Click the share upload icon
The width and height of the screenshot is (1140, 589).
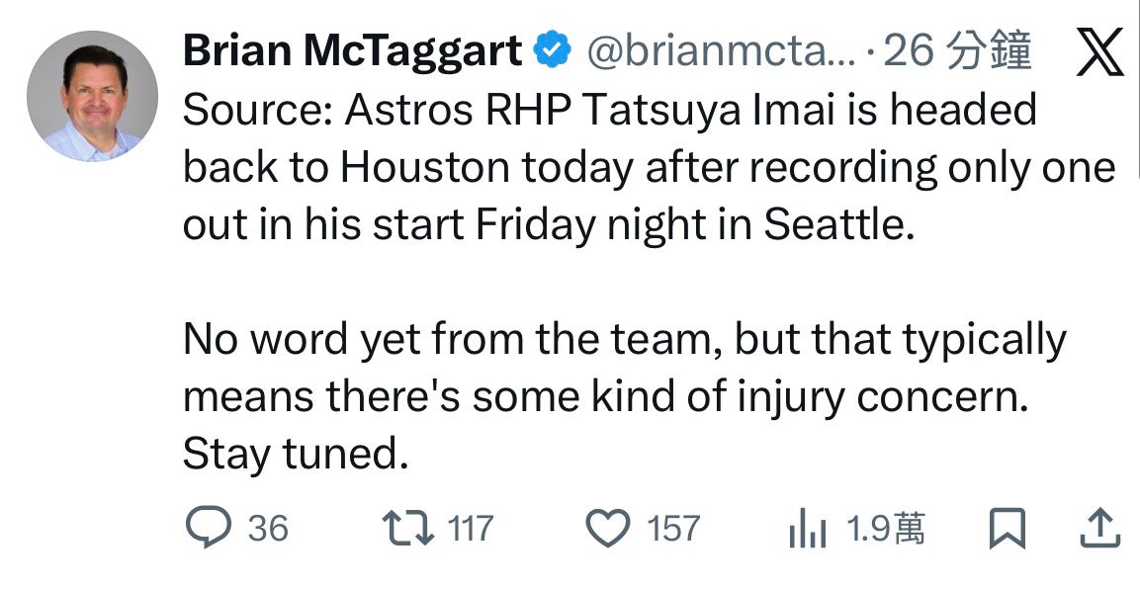point(1098,531)
